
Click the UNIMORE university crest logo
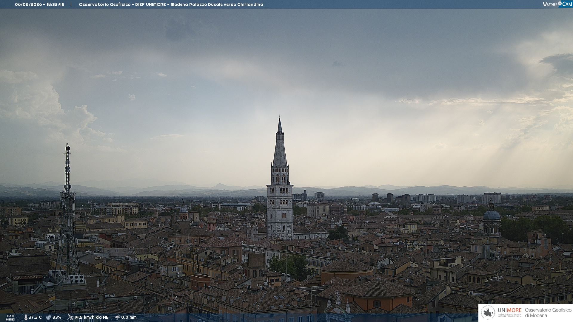pos(488,313)
